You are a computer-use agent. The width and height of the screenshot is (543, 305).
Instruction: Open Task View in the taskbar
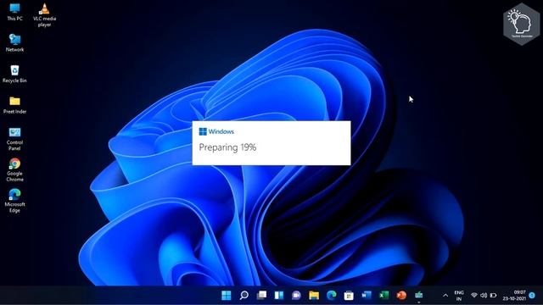click(x=261, y=296)
